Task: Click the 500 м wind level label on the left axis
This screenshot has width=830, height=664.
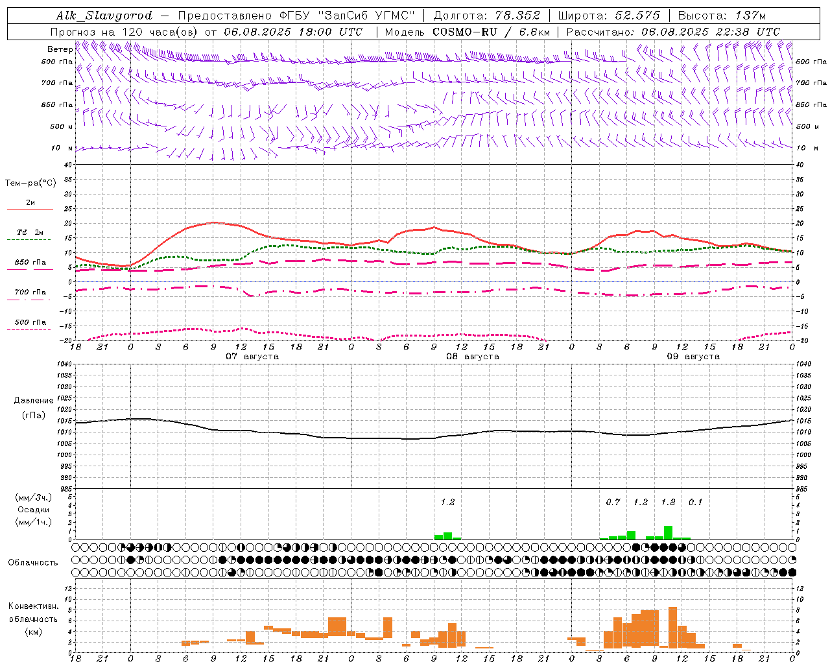Action: tap(62, 127)
